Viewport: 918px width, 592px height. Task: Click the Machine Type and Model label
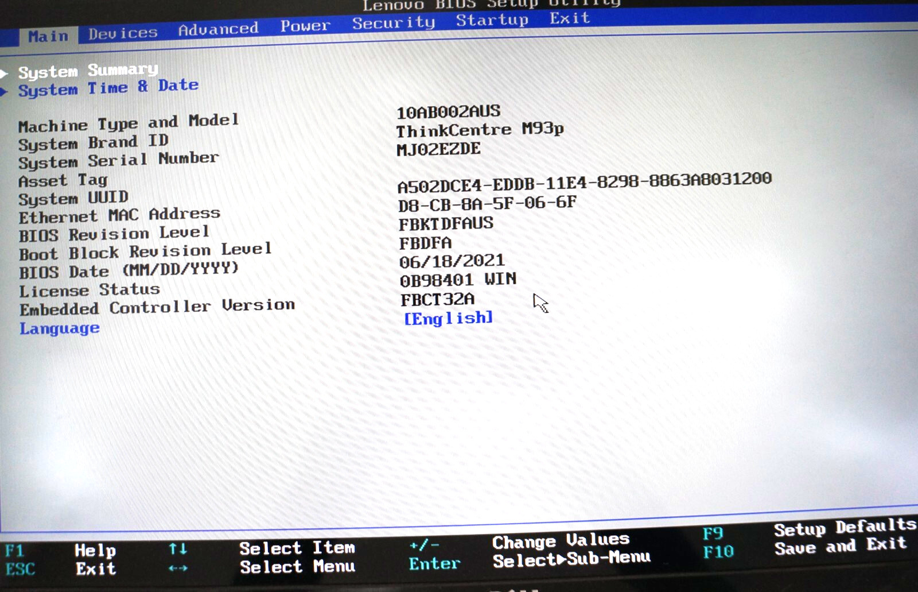click(129, 123)
